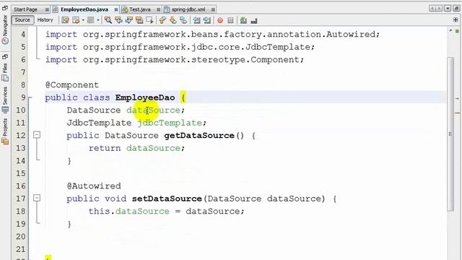Jump to Next Bookmark icon
462x260 pixels.
[x=173, y=20]
